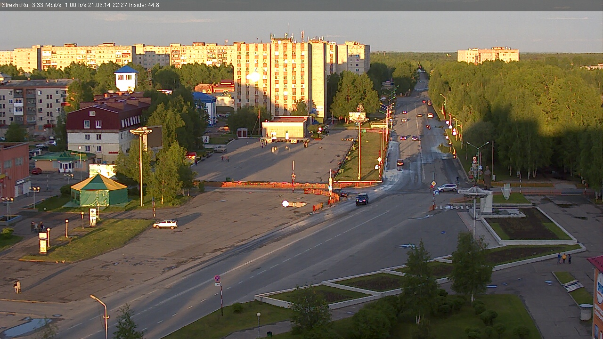Select the "Inside: 44.8" temperature reading
This screenshot has width=603, height=339.
click(x=143, y=5)
